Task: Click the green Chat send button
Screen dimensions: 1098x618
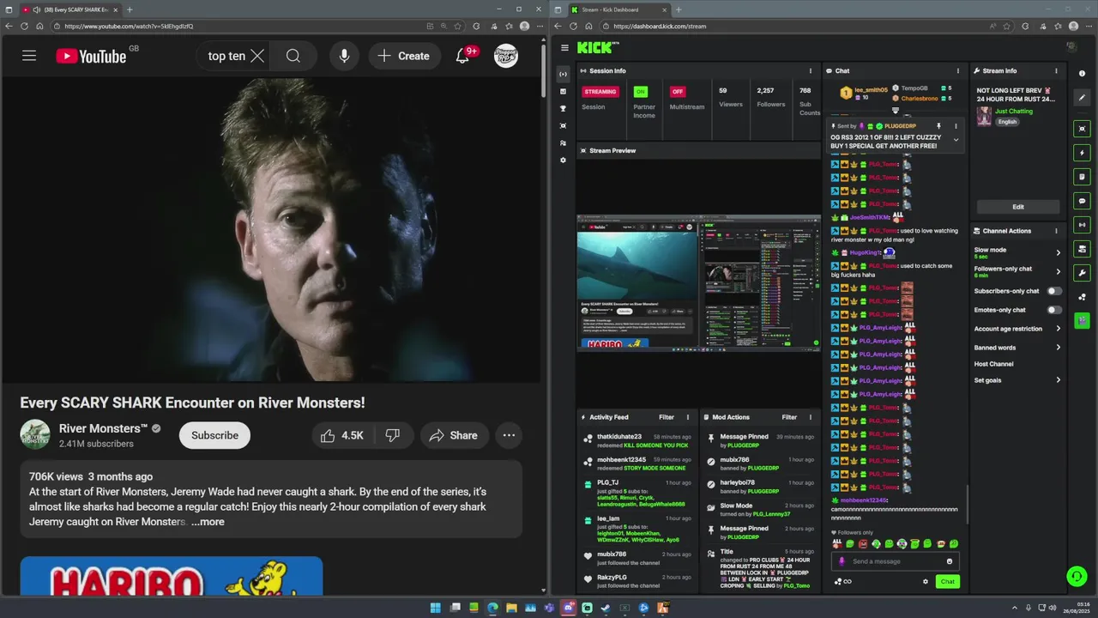Action: tap(947, 581)
